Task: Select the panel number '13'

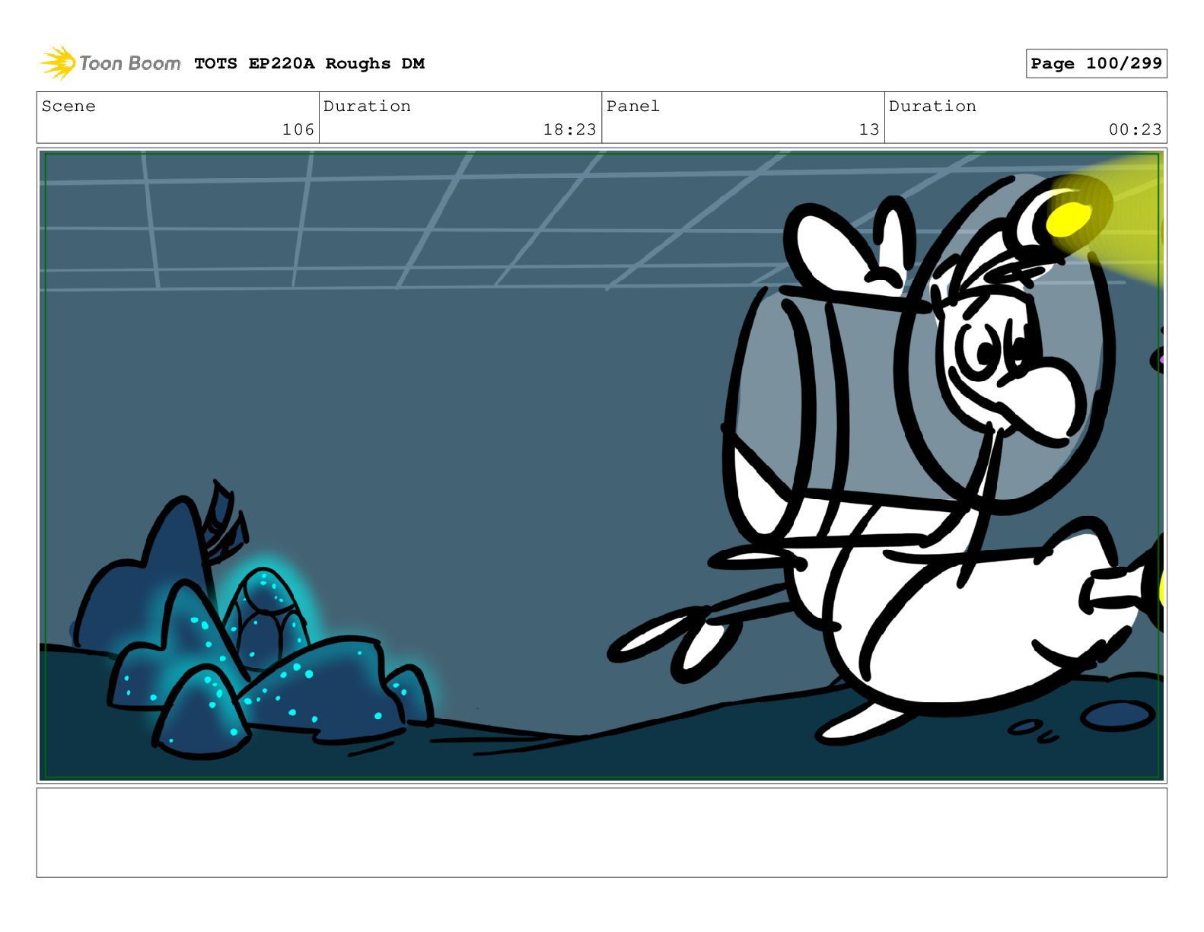Action: pos(869,129)
